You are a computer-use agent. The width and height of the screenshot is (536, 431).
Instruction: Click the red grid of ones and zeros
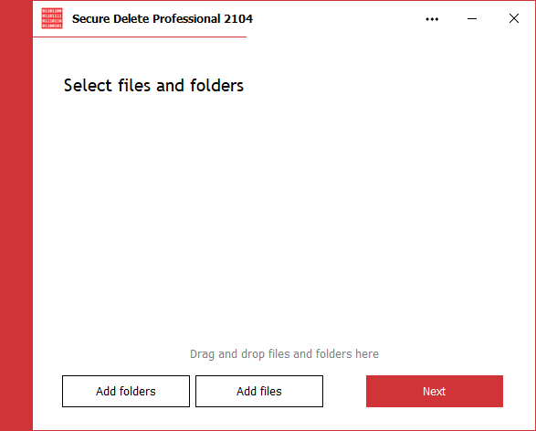pyautogui.click(x=52, y=18)
